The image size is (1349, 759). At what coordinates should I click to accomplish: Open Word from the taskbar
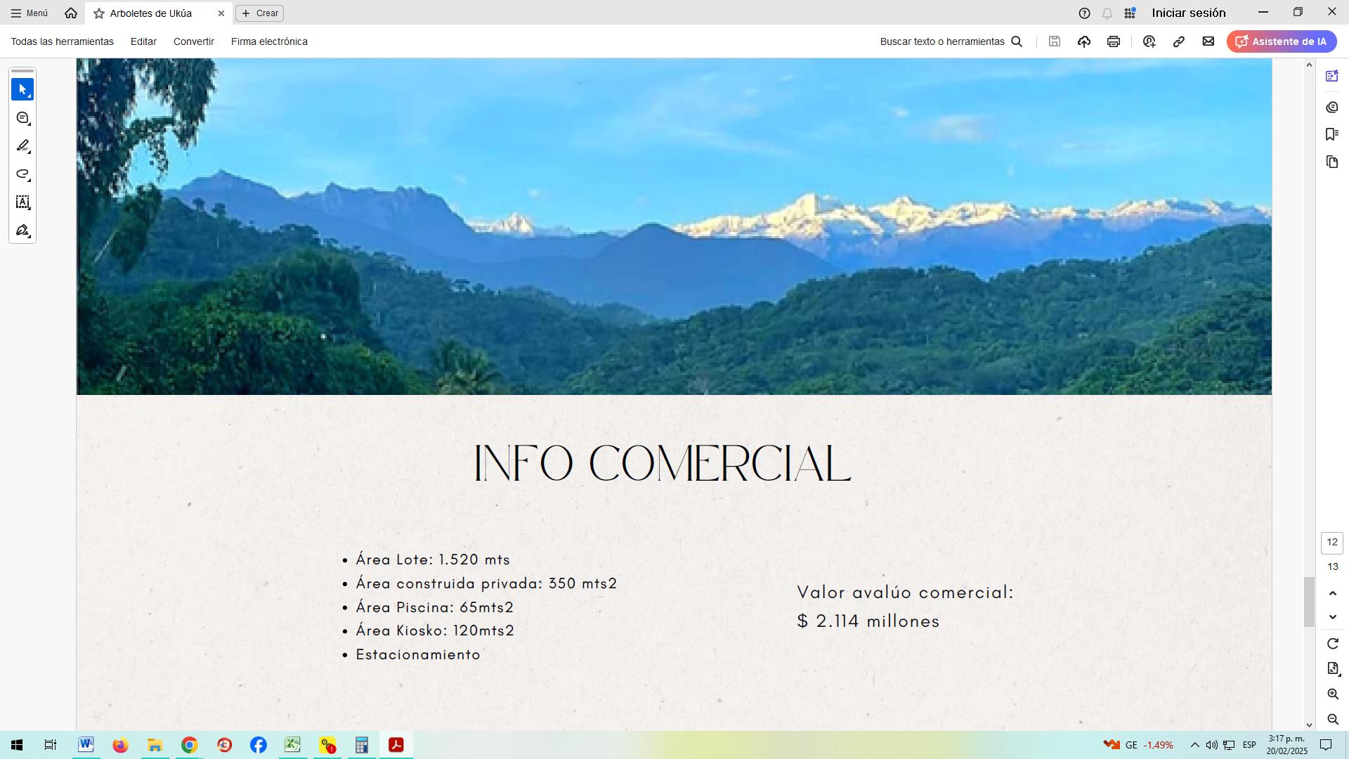pyautogui.click(x=86, y=745)
